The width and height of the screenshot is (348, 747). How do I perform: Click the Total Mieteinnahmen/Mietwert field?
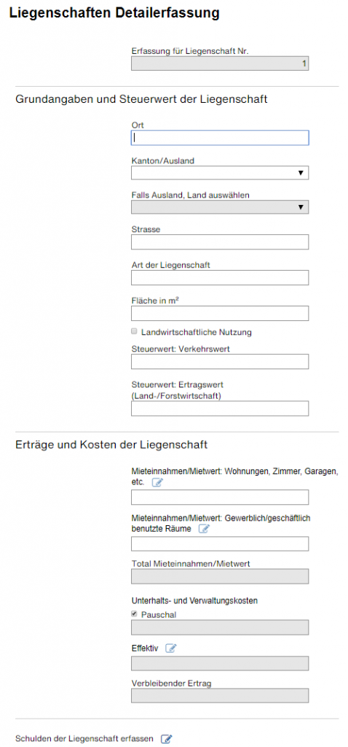tap(220, 576)
